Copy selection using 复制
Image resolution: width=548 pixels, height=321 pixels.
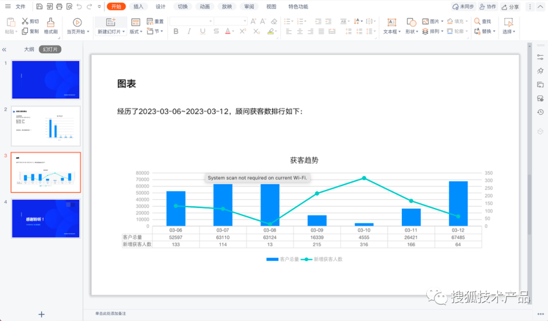[x=30, y=31]
